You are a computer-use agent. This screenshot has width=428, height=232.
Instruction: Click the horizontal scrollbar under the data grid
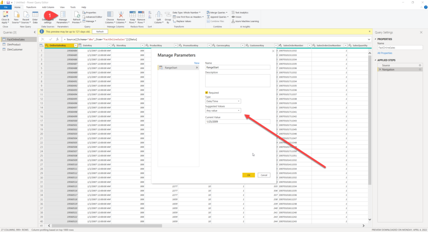coord(107,226)
